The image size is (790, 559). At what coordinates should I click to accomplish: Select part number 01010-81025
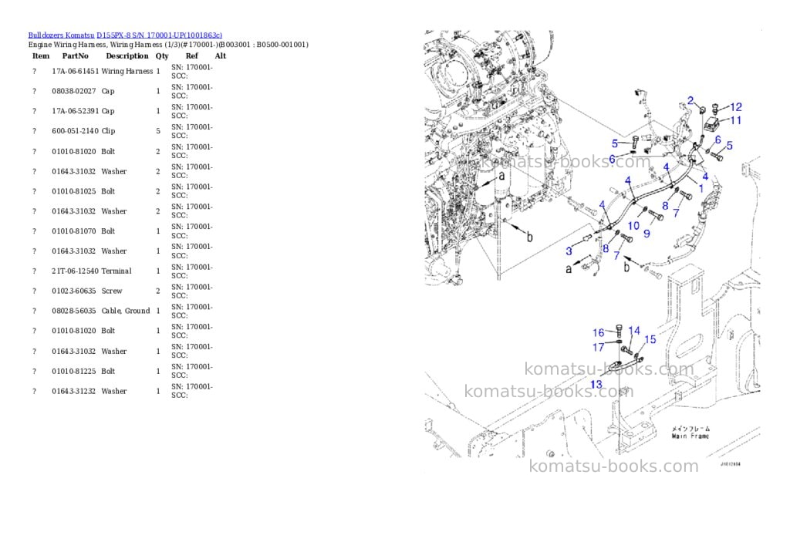pyautogui.click(x=73, y=191)
